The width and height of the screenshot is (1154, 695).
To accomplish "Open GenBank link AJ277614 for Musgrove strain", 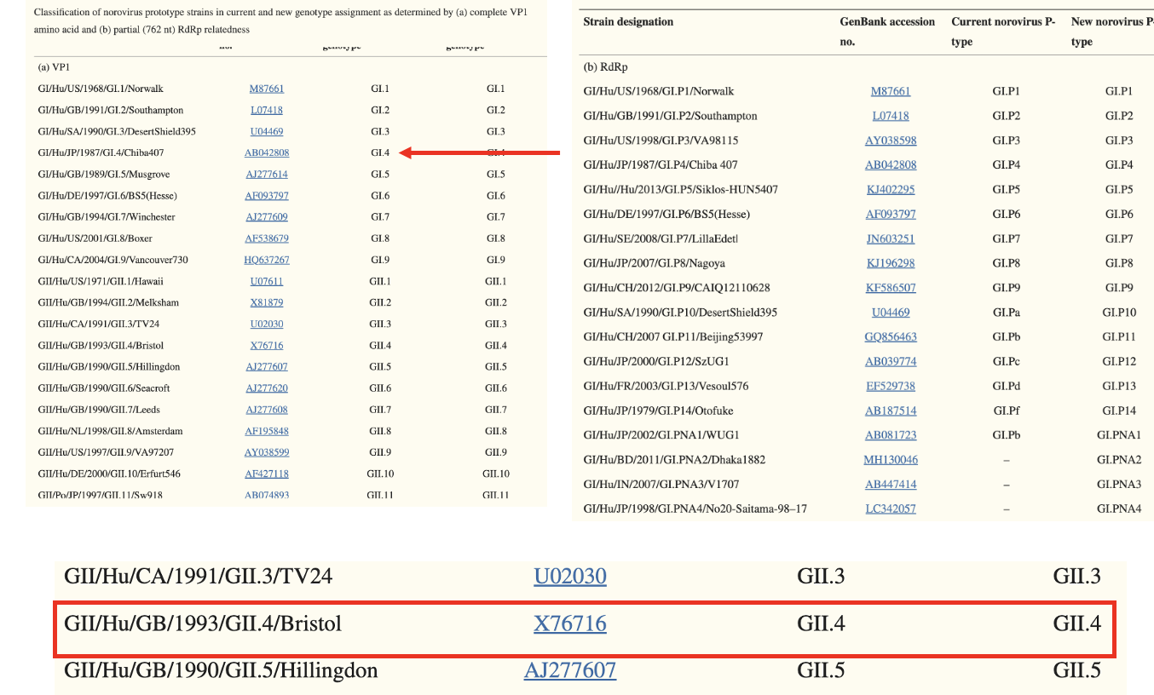I will tap(266, 175).
